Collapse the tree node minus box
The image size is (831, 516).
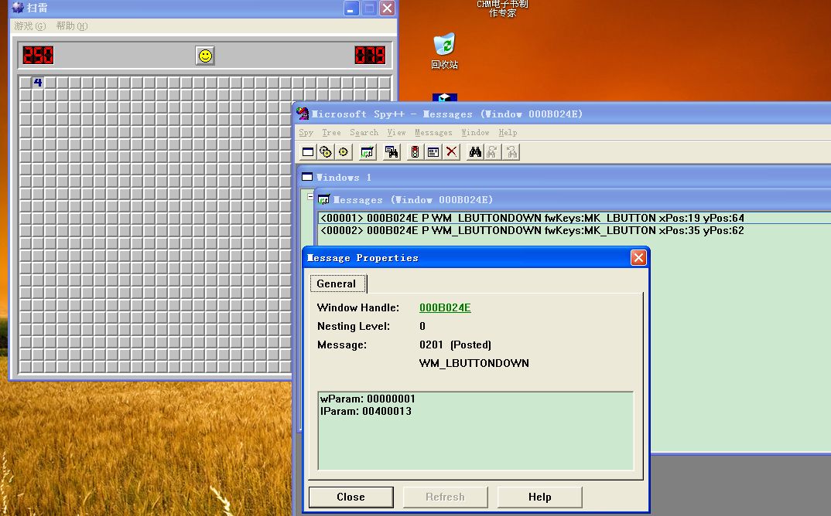(310, 196)
